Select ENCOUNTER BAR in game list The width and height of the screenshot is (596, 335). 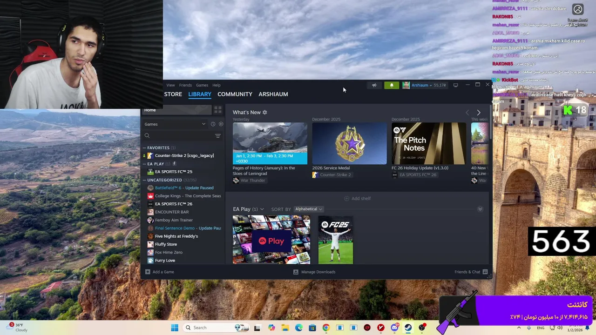point(171,212)
